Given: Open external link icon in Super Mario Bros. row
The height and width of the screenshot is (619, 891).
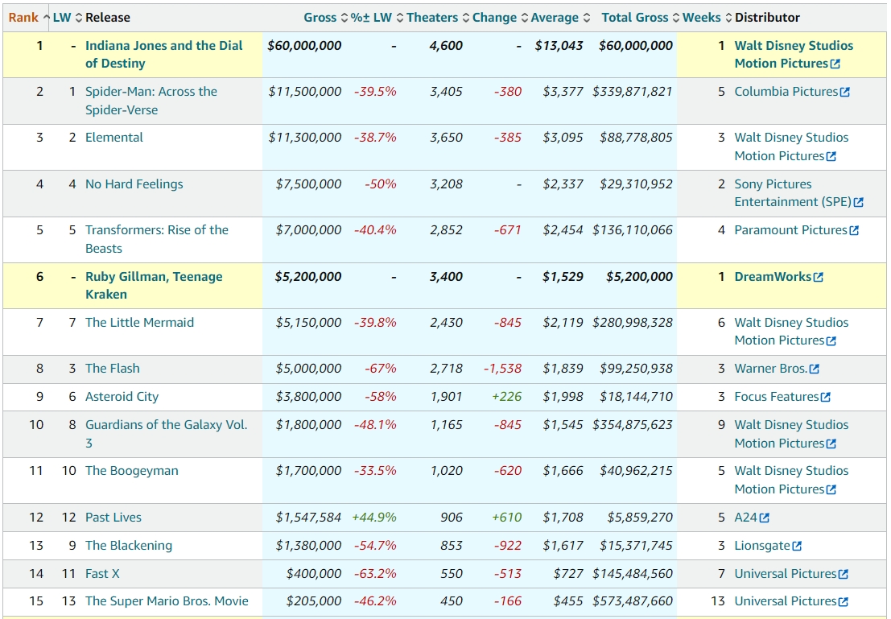Looking at the screenshot, I should (x=844, y=602).
